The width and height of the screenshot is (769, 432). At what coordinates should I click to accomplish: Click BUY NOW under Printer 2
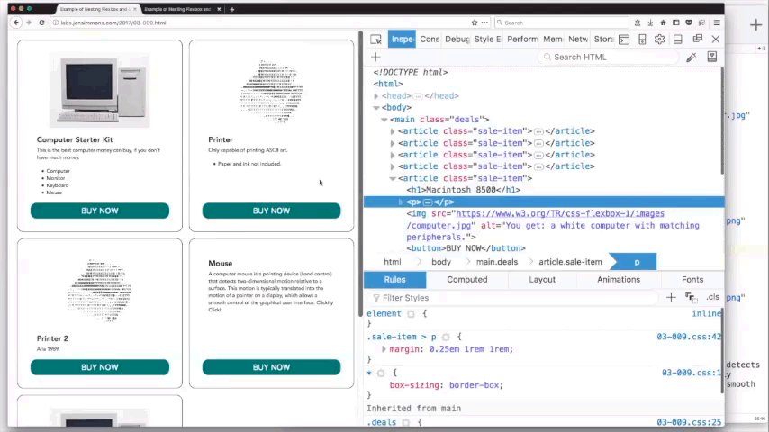[100, 367]
